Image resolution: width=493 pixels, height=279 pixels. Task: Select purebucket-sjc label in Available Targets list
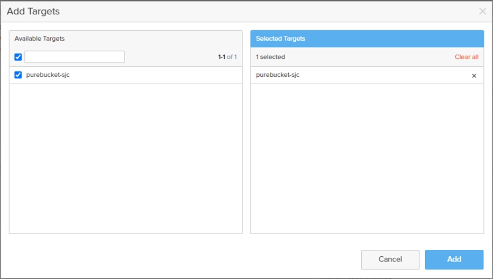48,75
